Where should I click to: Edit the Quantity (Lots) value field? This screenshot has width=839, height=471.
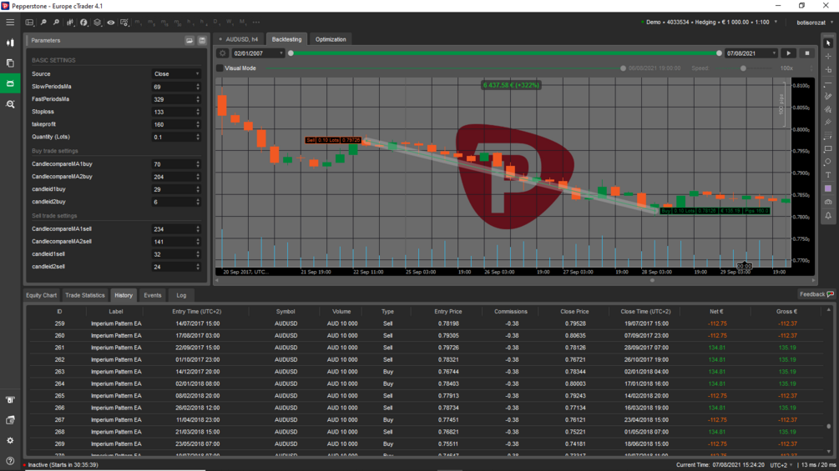pyautogui.click(x=176, y=138)
